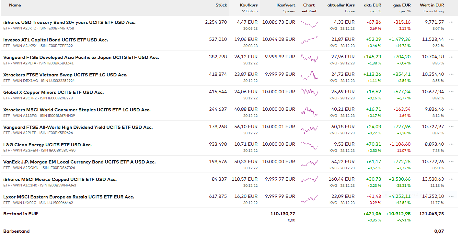Open the mini chart for L&G Clean Energy
The image size is (462, 236).
(309, 145)
